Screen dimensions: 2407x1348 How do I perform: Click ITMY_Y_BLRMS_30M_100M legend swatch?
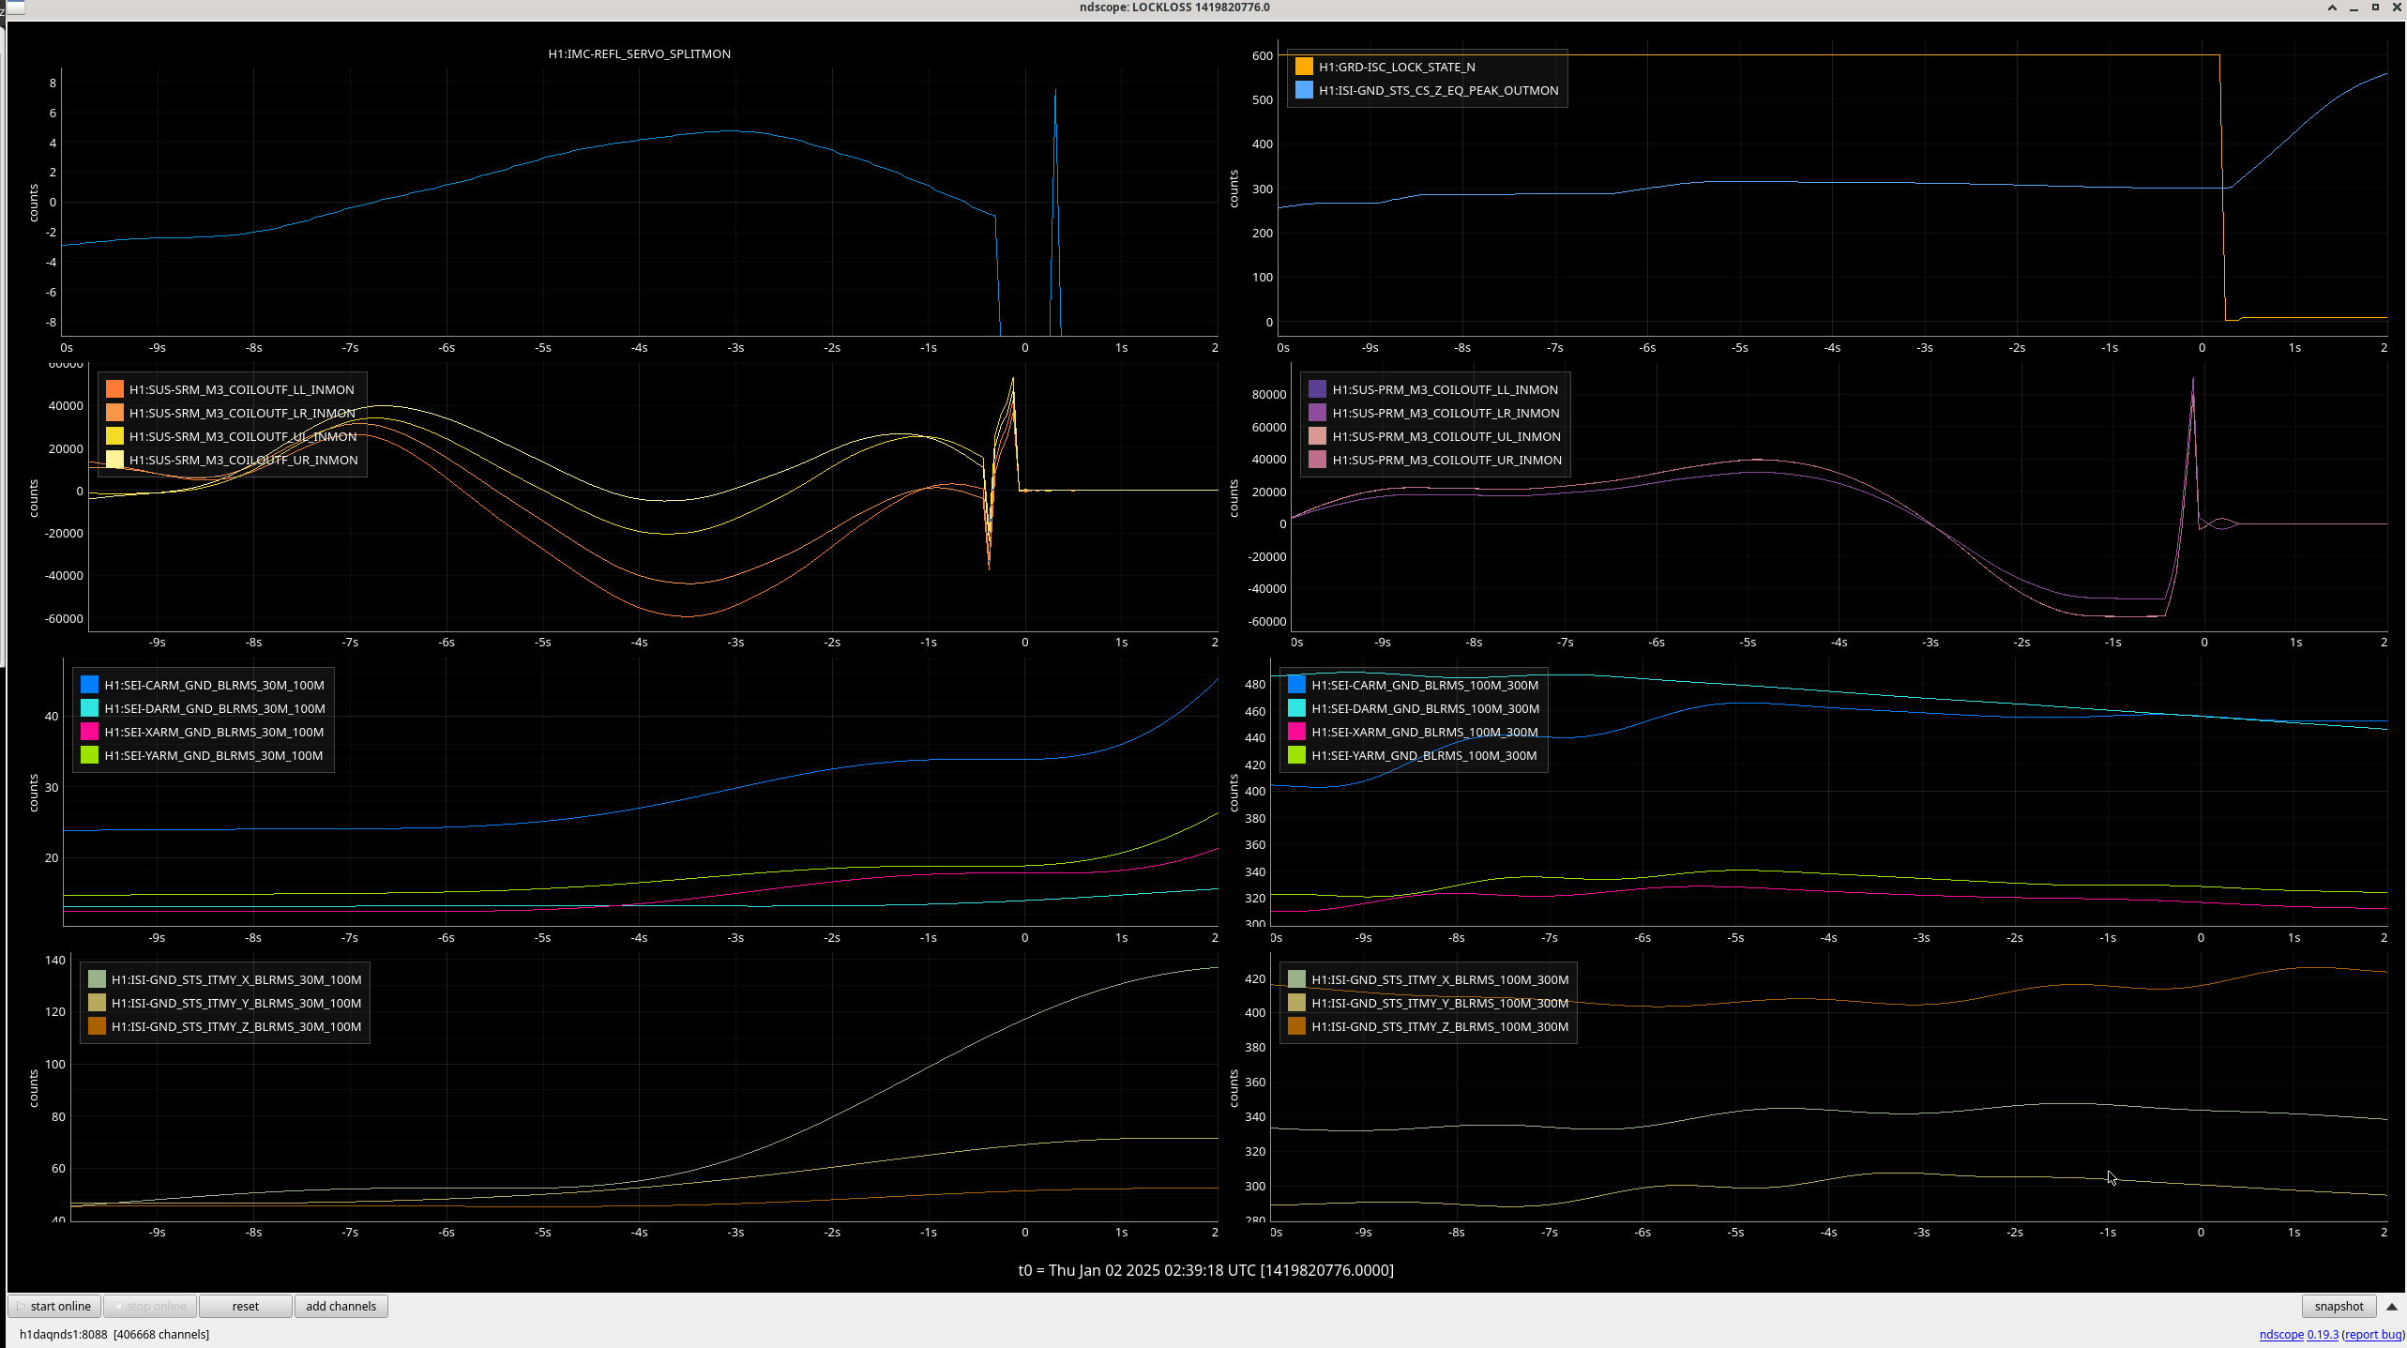pyautogui.click(x=97, y=1003)
